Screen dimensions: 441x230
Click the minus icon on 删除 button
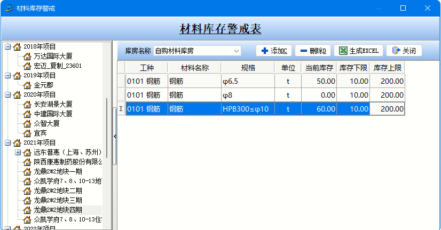[x=303, y=51]
